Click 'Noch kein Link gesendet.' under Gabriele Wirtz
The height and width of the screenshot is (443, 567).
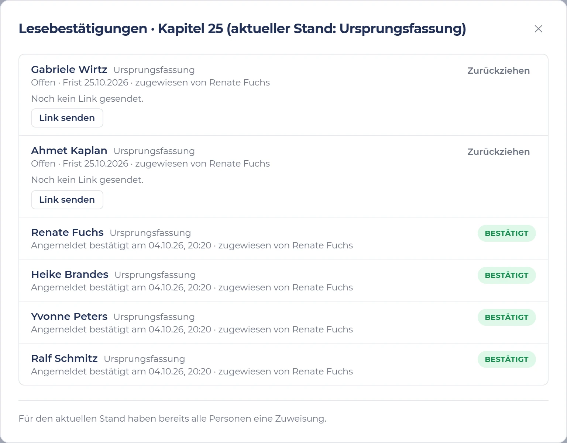87,99
